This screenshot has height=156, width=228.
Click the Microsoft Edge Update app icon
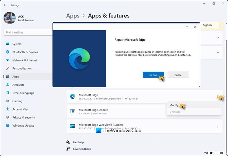73,111
